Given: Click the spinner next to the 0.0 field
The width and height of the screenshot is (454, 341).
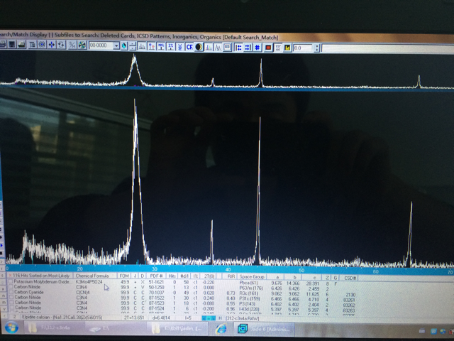Looking at the screenshot, I should (317, 48).
